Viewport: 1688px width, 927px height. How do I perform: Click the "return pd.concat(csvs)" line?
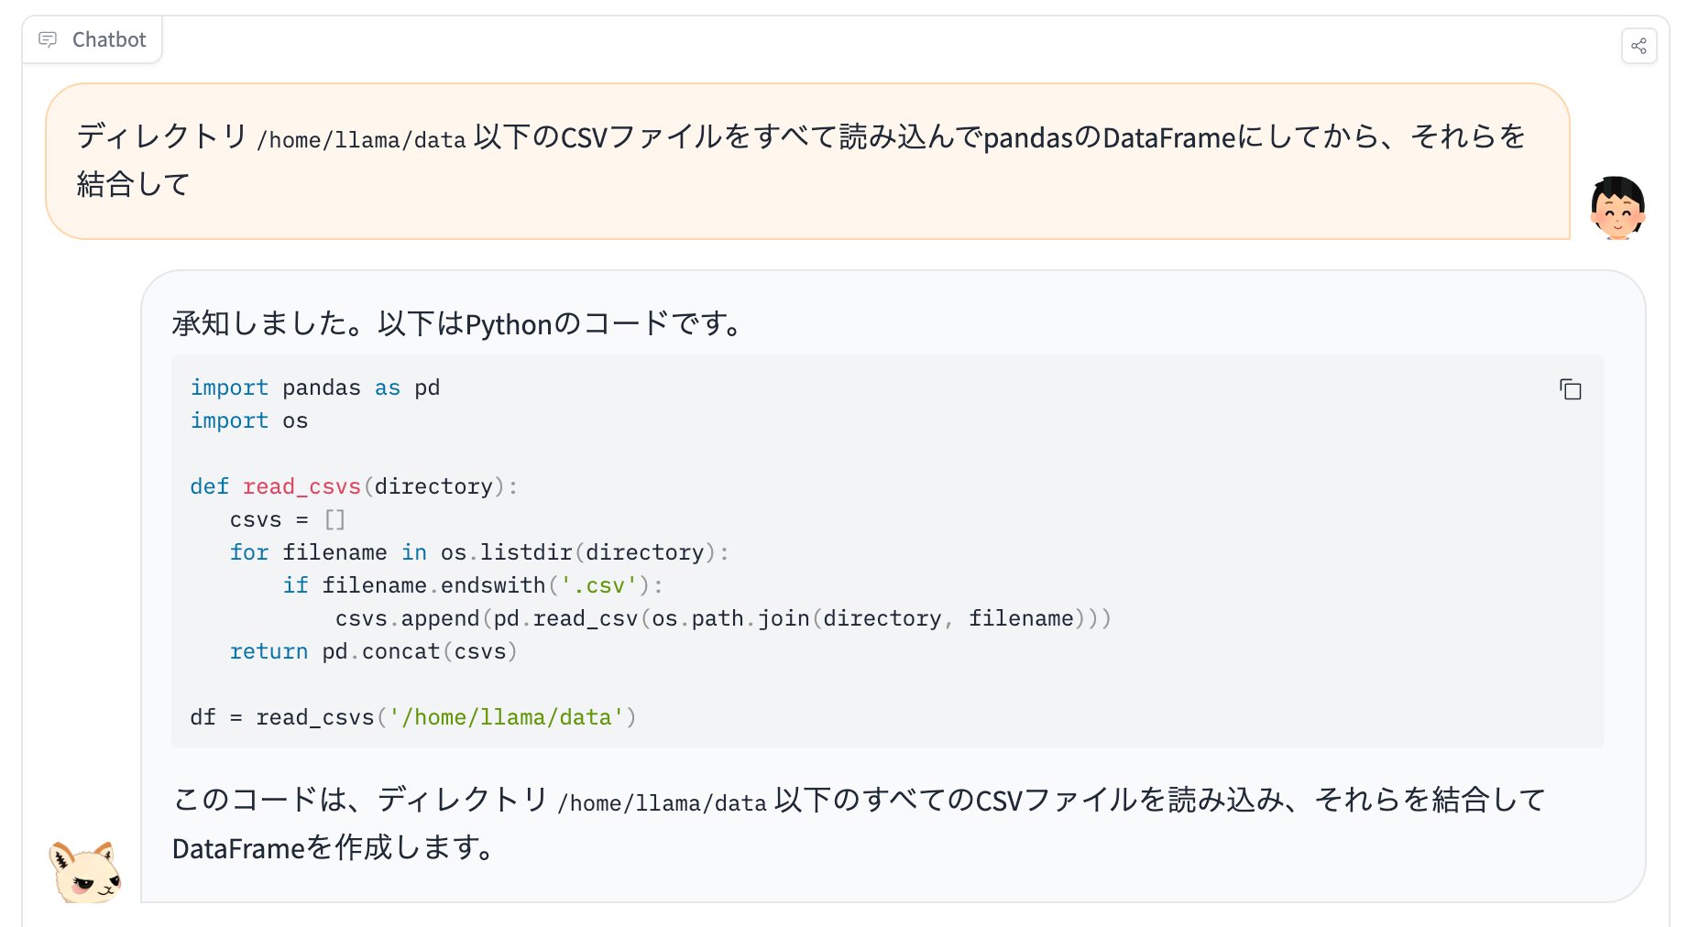pyautogui.click(x=373, y=651)
